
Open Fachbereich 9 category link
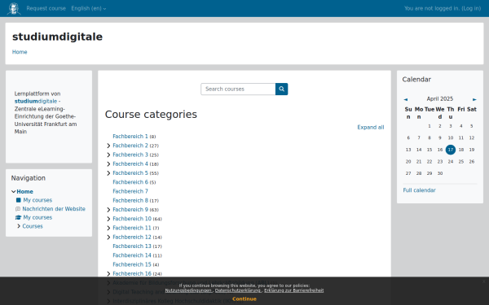tap(130, 210)
